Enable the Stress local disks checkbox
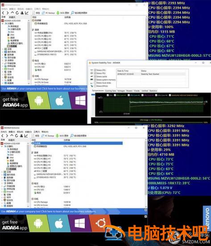Viewport: 211px width, 246px height. click(95, 83)
